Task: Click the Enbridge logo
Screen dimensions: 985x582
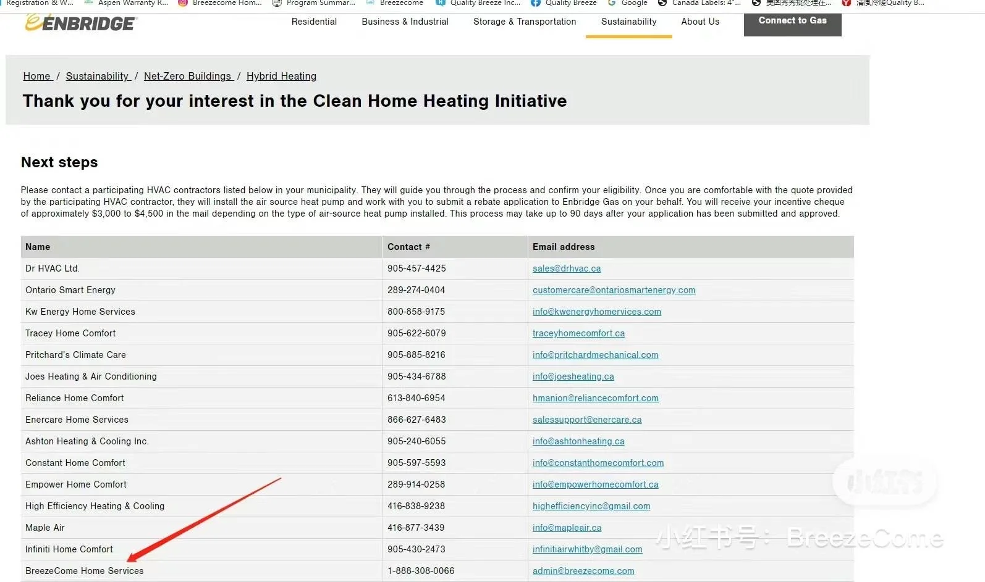Action: click(80, 23)
